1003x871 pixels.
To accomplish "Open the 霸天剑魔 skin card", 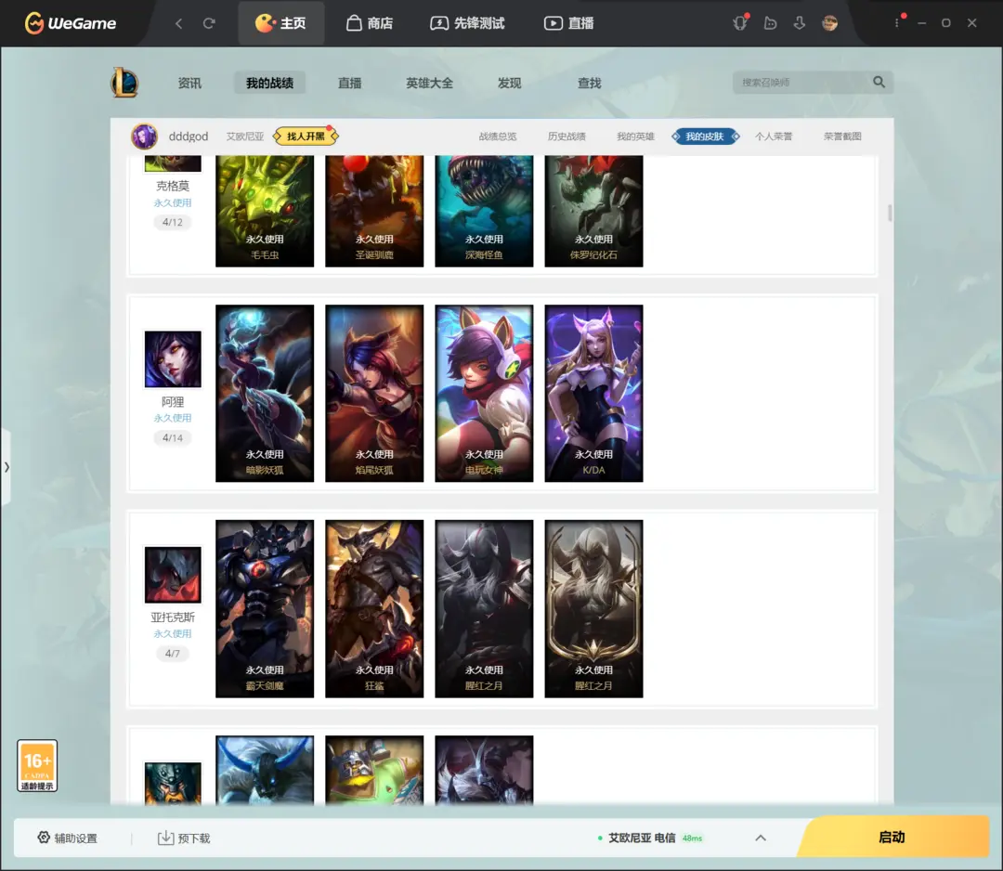I will point(265,609).
